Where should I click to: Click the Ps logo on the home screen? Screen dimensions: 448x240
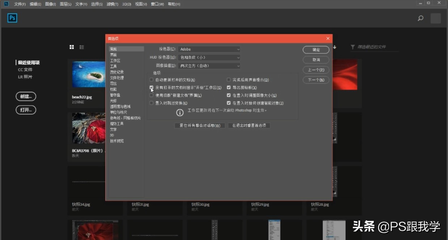point(12,18)
